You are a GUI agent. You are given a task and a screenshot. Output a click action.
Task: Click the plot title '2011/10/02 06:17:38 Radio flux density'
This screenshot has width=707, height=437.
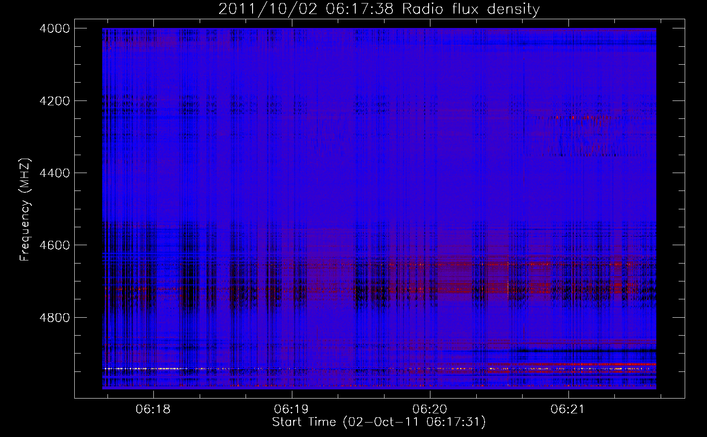pos(379,9)
